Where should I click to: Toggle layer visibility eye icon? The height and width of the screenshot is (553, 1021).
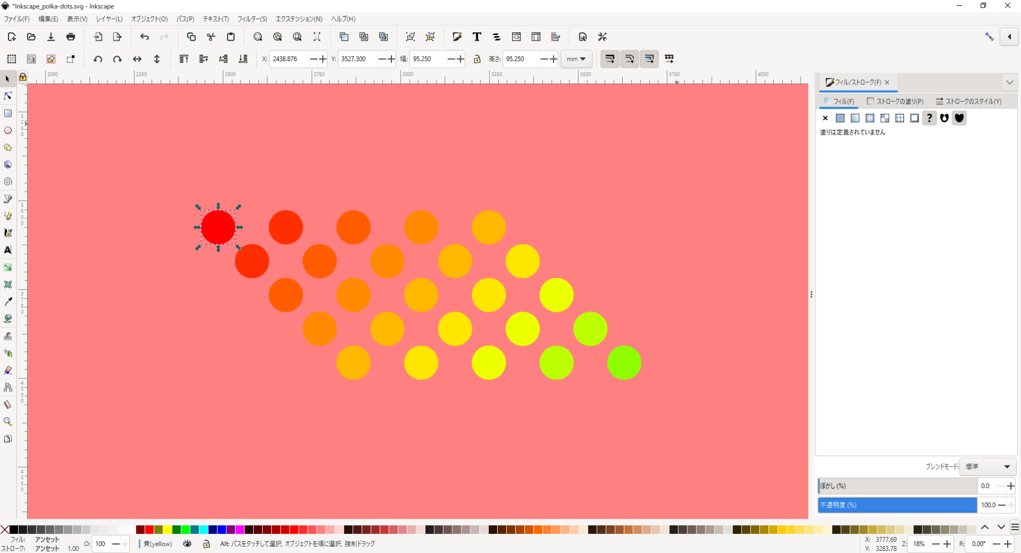click(x=187, y=543)
